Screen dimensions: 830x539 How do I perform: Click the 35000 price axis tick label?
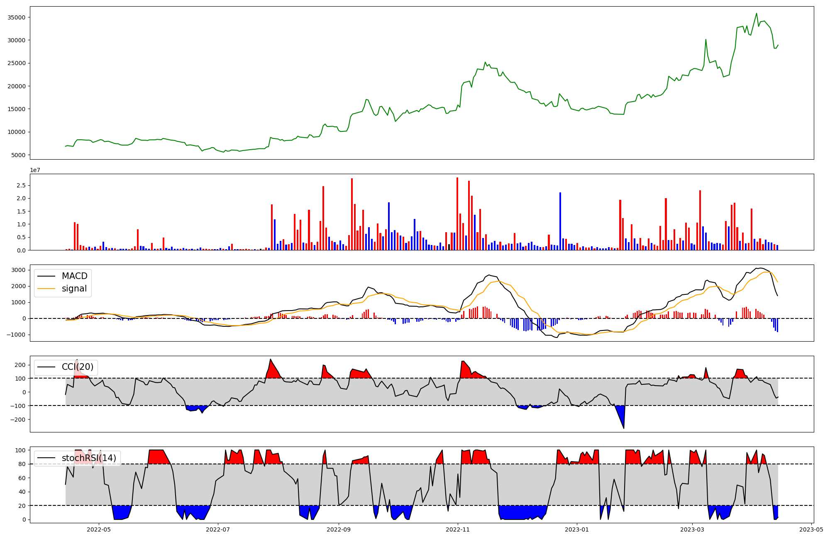point(17,17)
